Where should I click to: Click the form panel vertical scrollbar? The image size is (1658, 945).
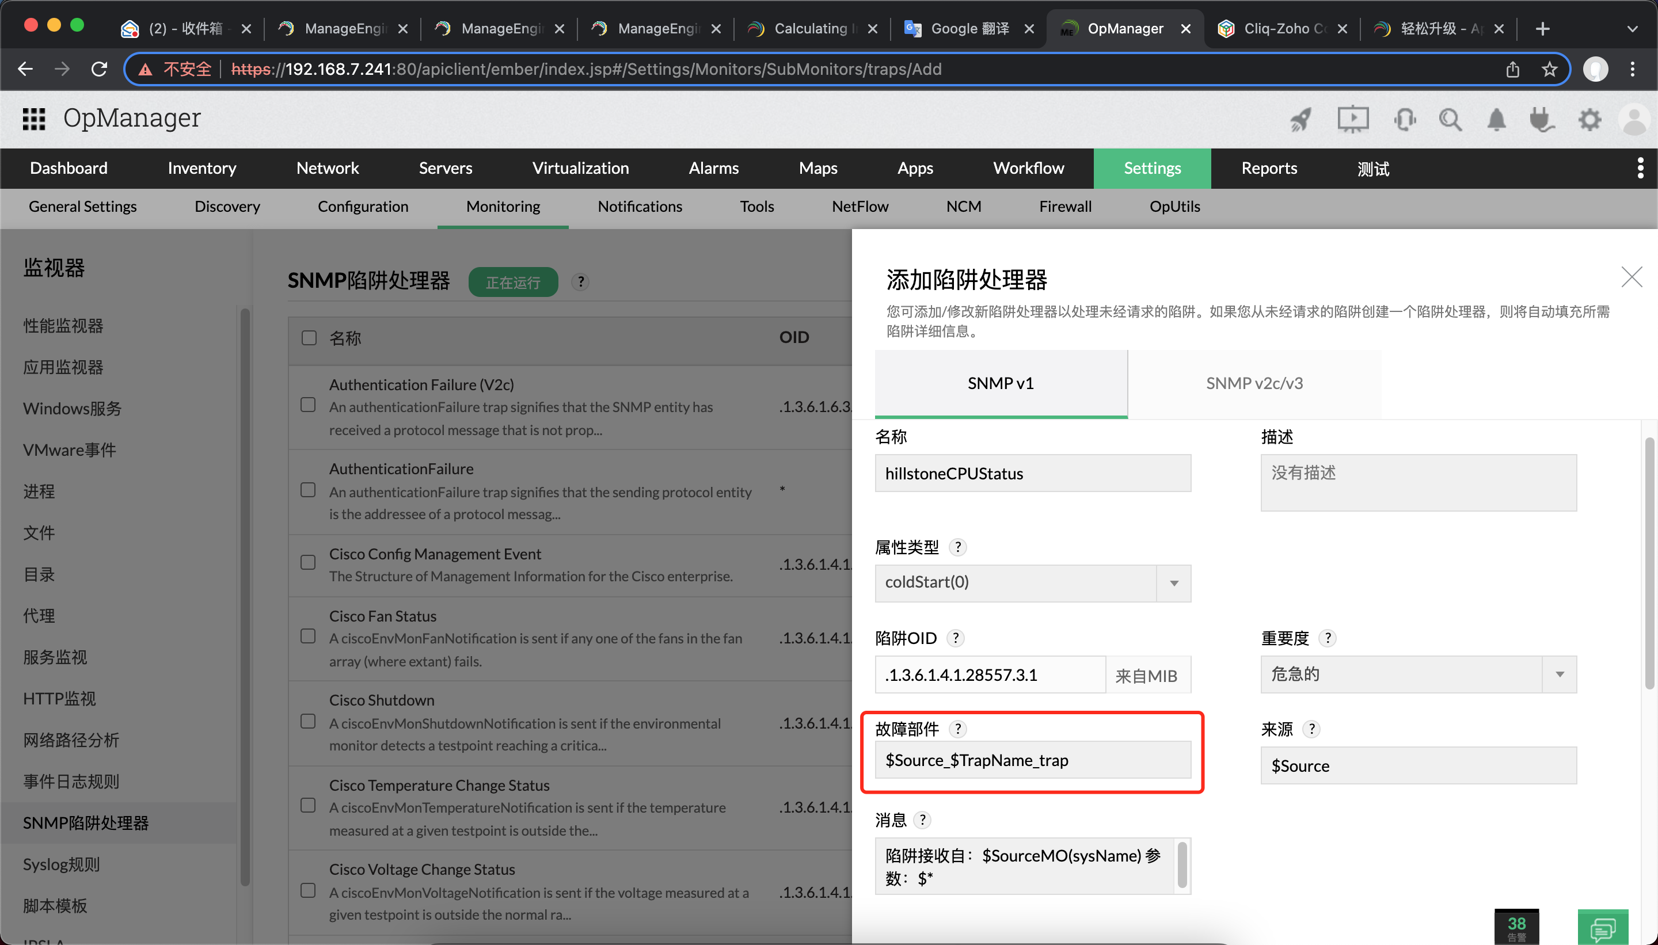1649,564
